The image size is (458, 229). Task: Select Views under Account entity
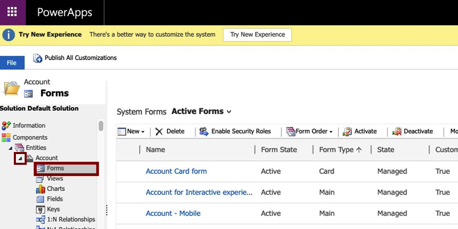coord(55,179)
